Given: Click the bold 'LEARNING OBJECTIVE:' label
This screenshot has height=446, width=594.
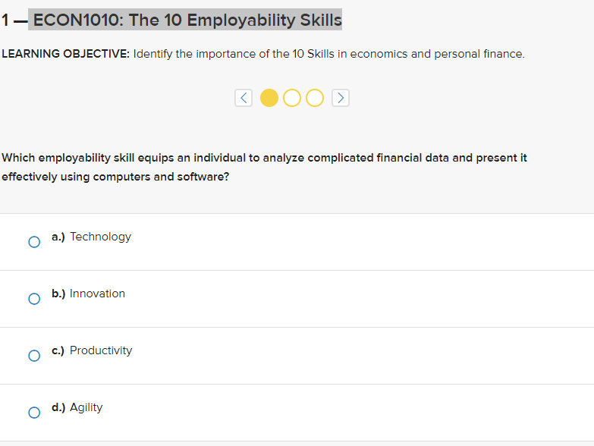Looking at the screenshot, I should tap(65, 54).
